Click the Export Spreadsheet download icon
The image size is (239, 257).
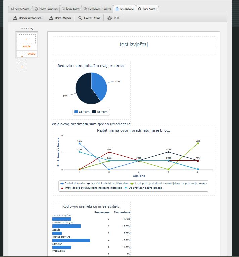tap(15, 18)
